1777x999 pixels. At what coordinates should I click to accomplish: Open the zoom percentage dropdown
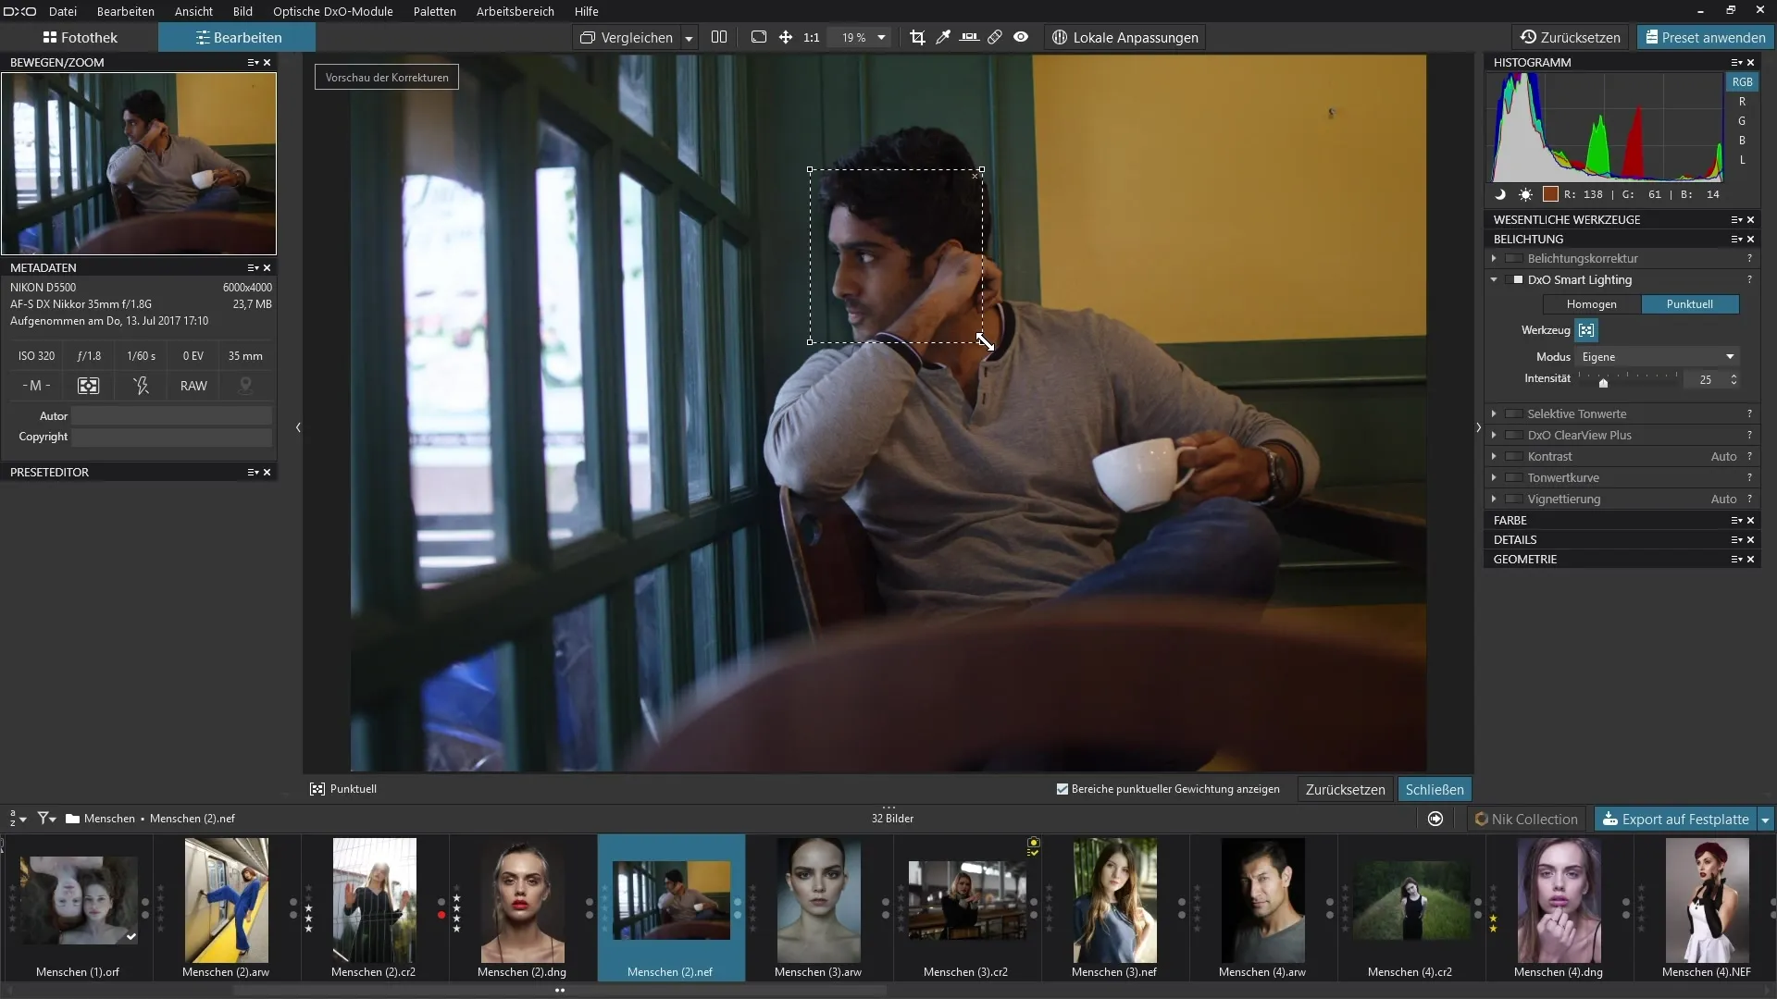tap(881, 38)
